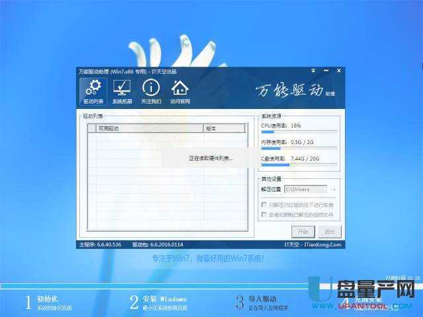Click the CPU使用率 progress bar

[x=299, y=132]
